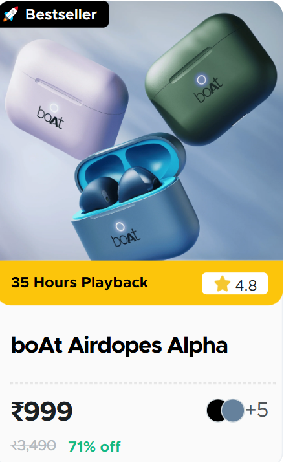Click the rocket icon in Bestseller badge
This screenshot has height=462, width=284.
pyautogui.click(x=11, y=14)
